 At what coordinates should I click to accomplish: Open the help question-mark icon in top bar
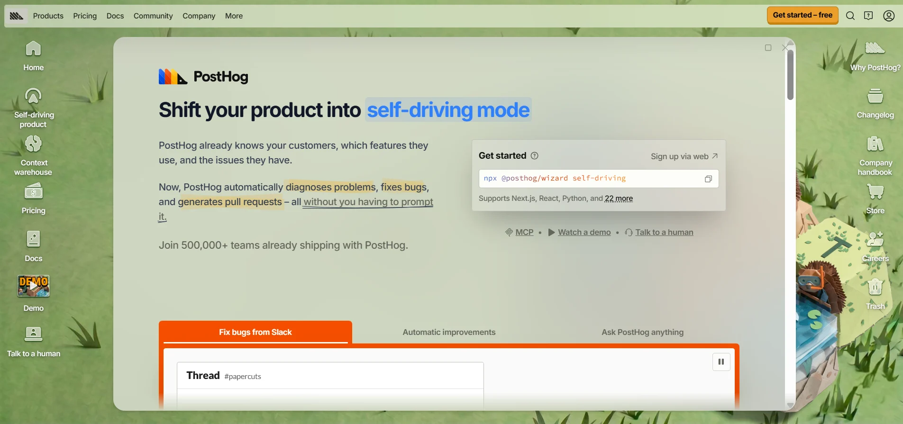click(x=868, y=16)
